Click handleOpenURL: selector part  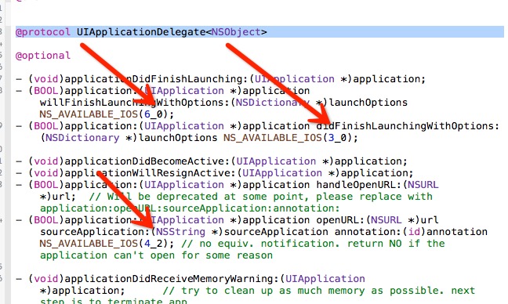[358, 185]
